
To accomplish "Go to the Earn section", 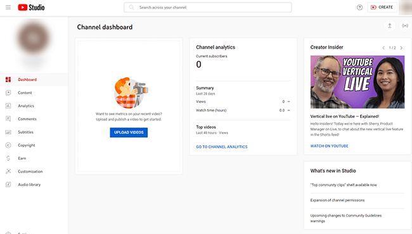I will (34, 159).
